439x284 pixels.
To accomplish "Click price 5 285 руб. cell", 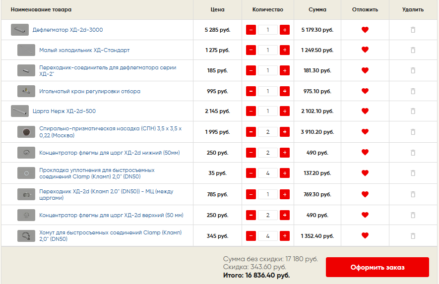I will (x=217, y=30).
